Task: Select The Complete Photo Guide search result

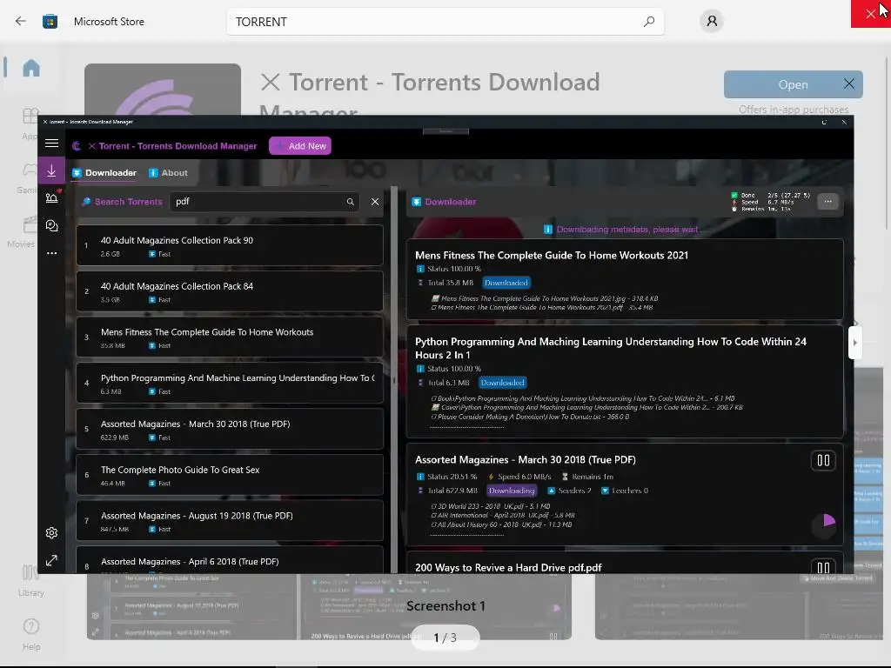Action: click(230, 476)
